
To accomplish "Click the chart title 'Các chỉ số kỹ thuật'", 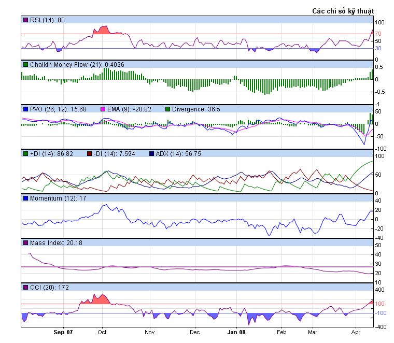I will [343, 11].
